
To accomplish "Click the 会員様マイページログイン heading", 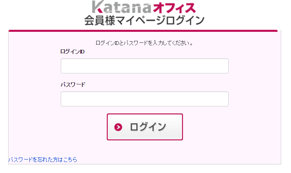I will 144,20.
